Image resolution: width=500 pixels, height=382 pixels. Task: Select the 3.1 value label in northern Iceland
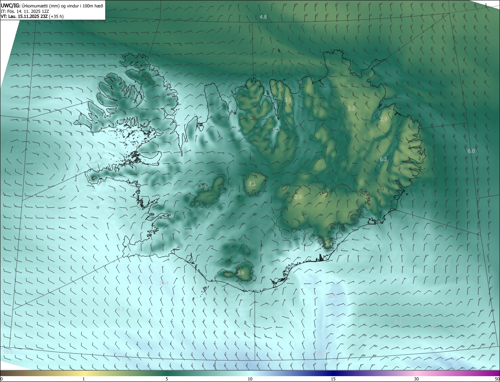pyautogui.click(x=288, y=100)
